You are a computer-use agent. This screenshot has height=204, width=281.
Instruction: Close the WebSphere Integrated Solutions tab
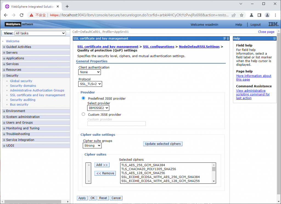(x=58, y=7)
